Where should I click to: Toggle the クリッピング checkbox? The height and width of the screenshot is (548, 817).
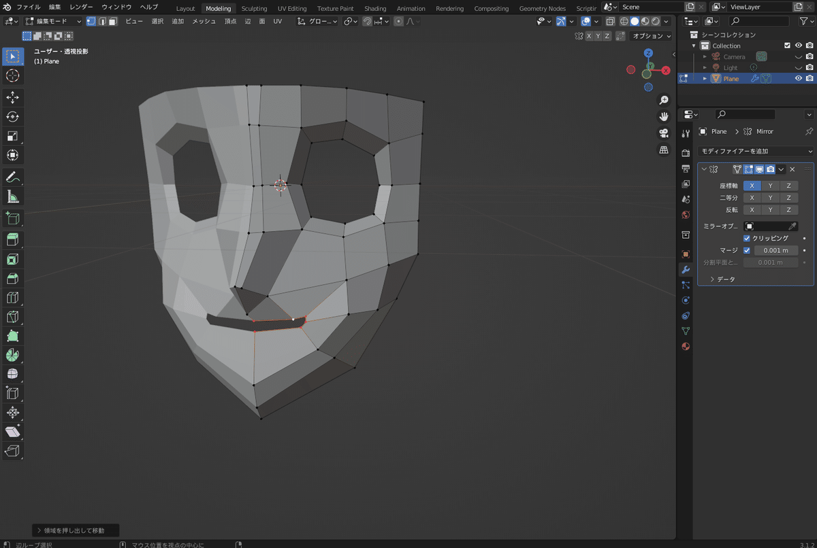coord(747,239)
